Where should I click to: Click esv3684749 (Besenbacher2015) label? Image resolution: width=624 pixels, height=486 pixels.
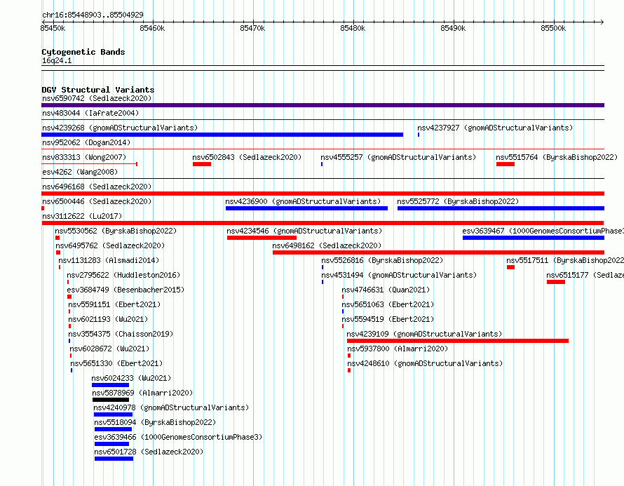[126, 290]
